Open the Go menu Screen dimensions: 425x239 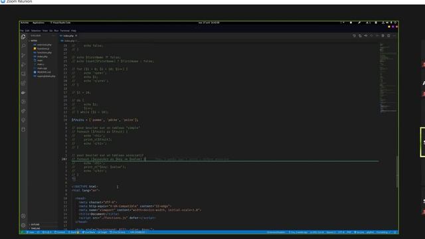click(x=51, y=31)
